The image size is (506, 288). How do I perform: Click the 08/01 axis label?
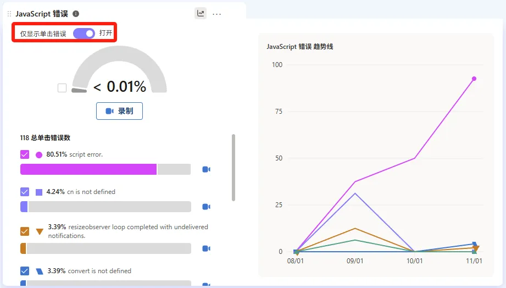point(295,261)
